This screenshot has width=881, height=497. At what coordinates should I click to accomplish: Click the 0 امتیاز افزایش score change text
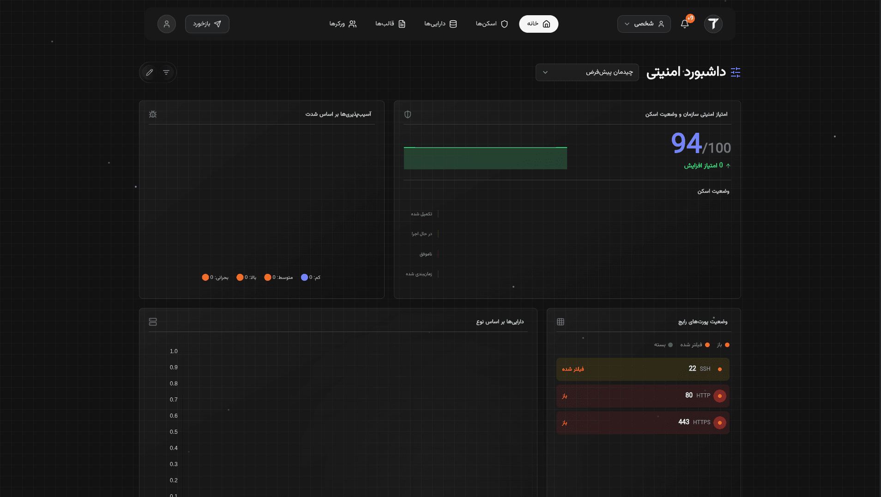(x=707, y=166)
